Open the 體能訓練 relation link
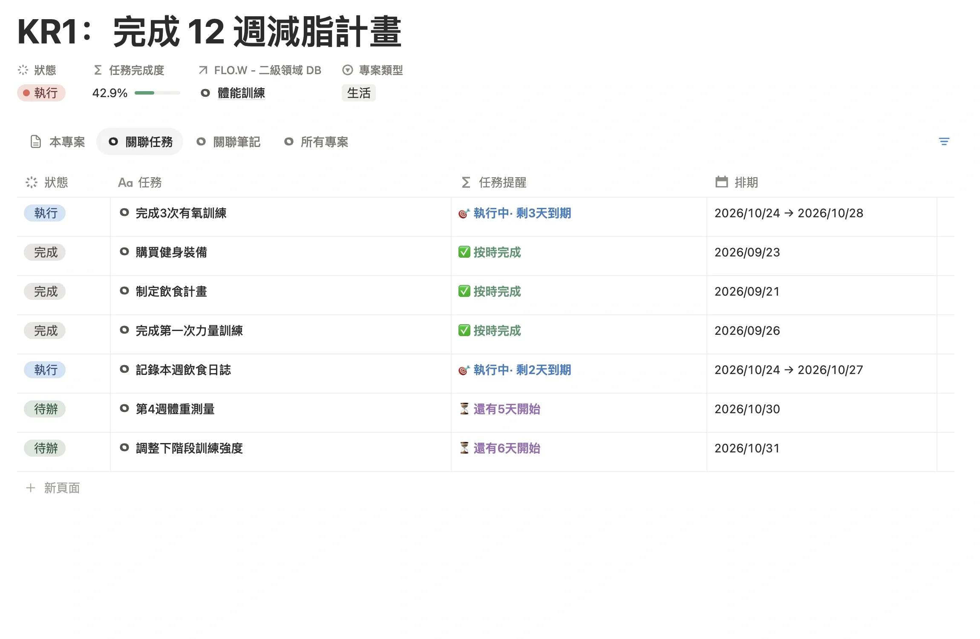Viewport: 980px width, 639px height. coord(241,93)
